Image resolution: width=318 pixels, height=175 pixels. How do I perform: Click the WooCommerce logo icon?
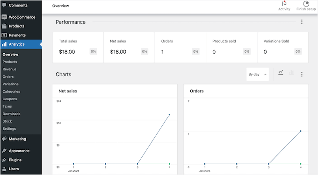click(4, 17)
